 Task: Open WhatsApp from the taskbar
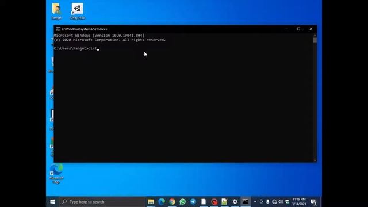coord(183,202)
